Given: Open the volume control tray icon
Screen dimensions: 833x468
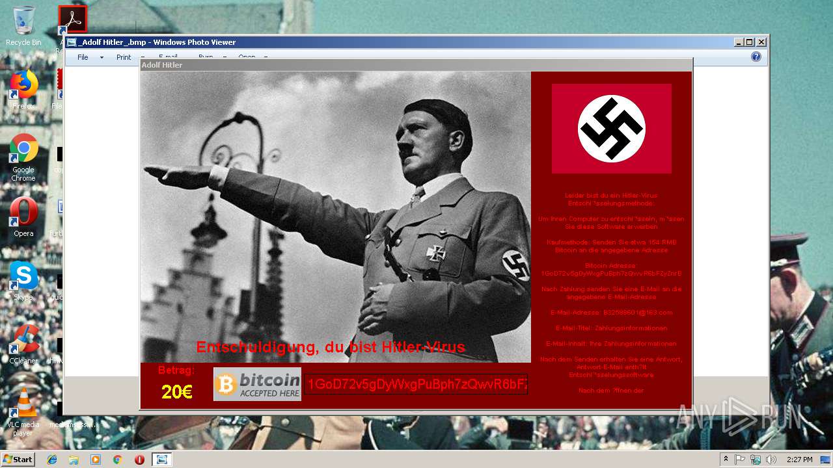Looking at the screenshot, I should pyautogui.click(x=771, y=460).
